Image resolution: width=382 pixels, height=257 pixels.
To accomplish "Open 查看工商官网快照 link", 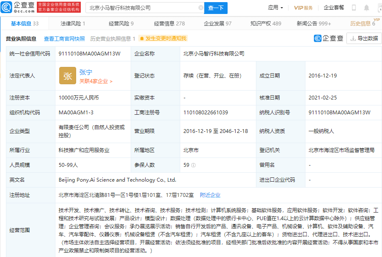I will (x=64, y=39).
